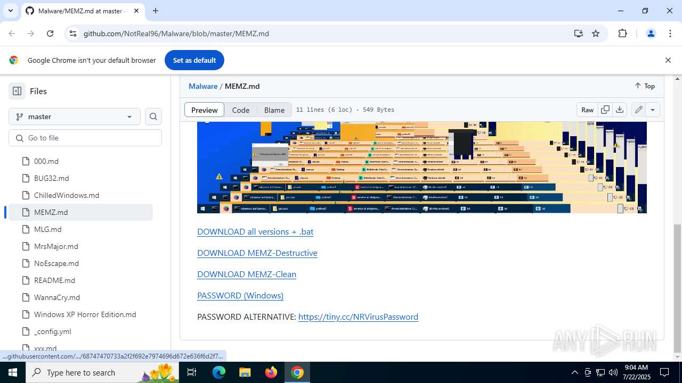Click the Go to file field

click(85, 138)
